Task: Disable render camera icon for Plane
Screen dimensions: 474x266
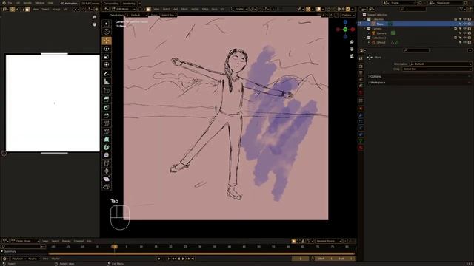Action: [x=469, y=24]
